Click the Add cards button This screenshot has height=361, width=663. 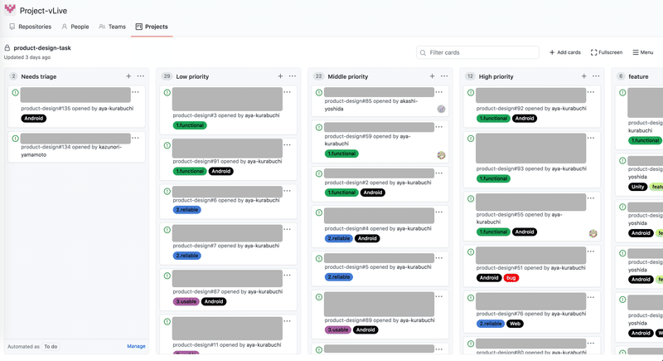(565, 52)
